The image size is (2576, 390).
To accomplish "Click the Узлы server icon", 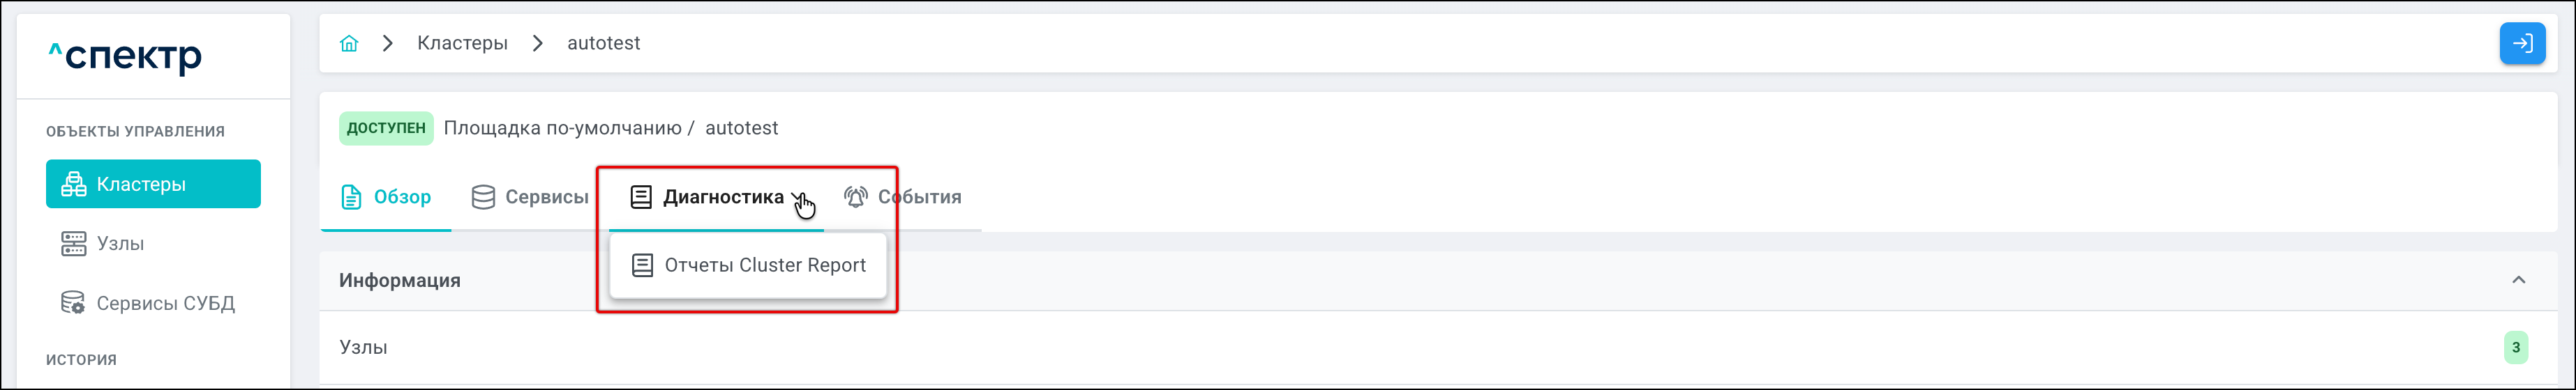I will pyautogui.click(x=74, y=244).
